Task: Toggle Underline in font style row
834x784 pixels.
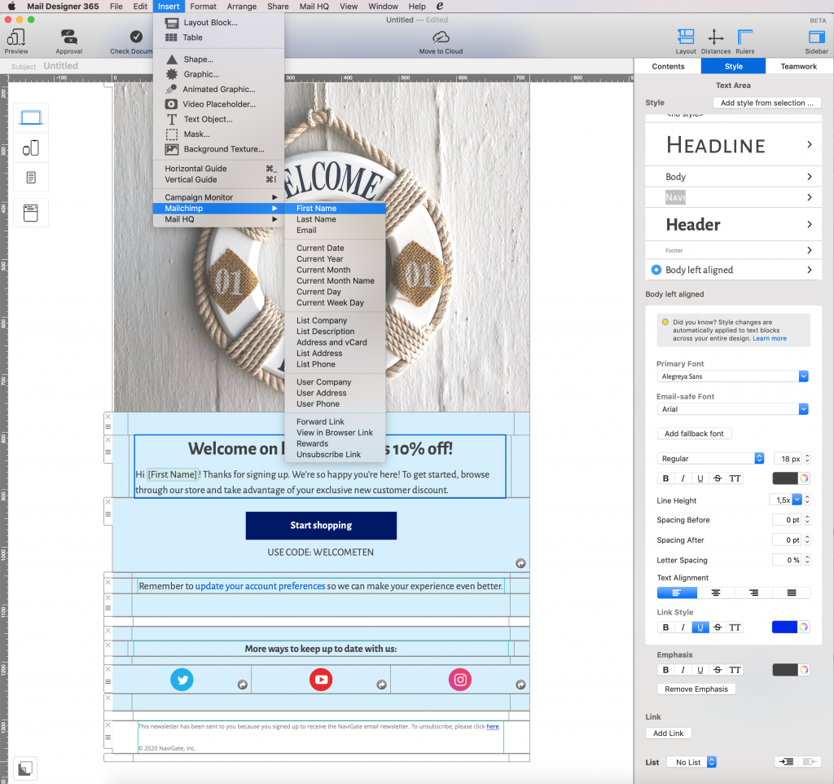Action: [x=700, y=478]
